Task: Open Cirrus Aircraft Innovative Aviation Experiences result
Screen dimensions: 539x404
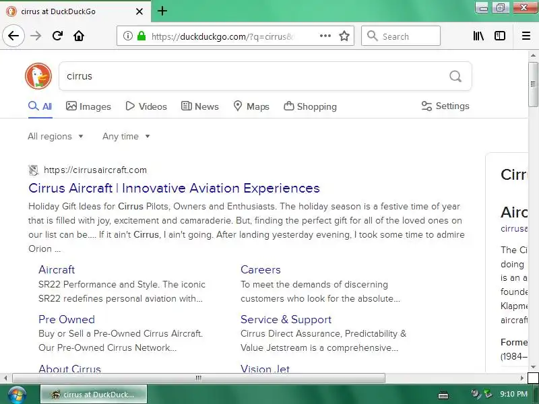Action: pyautogui.click(x=174, y=189)
